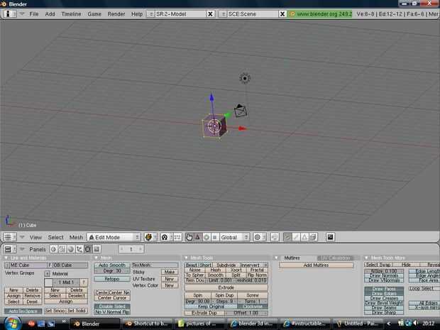Enable edge select mode
This screenshot has width=440, height=330.
click(x=296, y=237)
